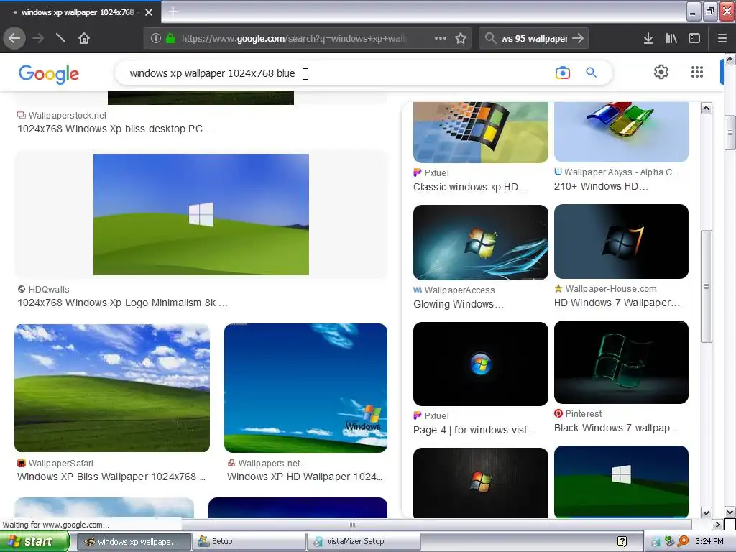
Task: Open Windows XP Bliss Wallpaper 1024x768 link
Action: click(111, 477)
